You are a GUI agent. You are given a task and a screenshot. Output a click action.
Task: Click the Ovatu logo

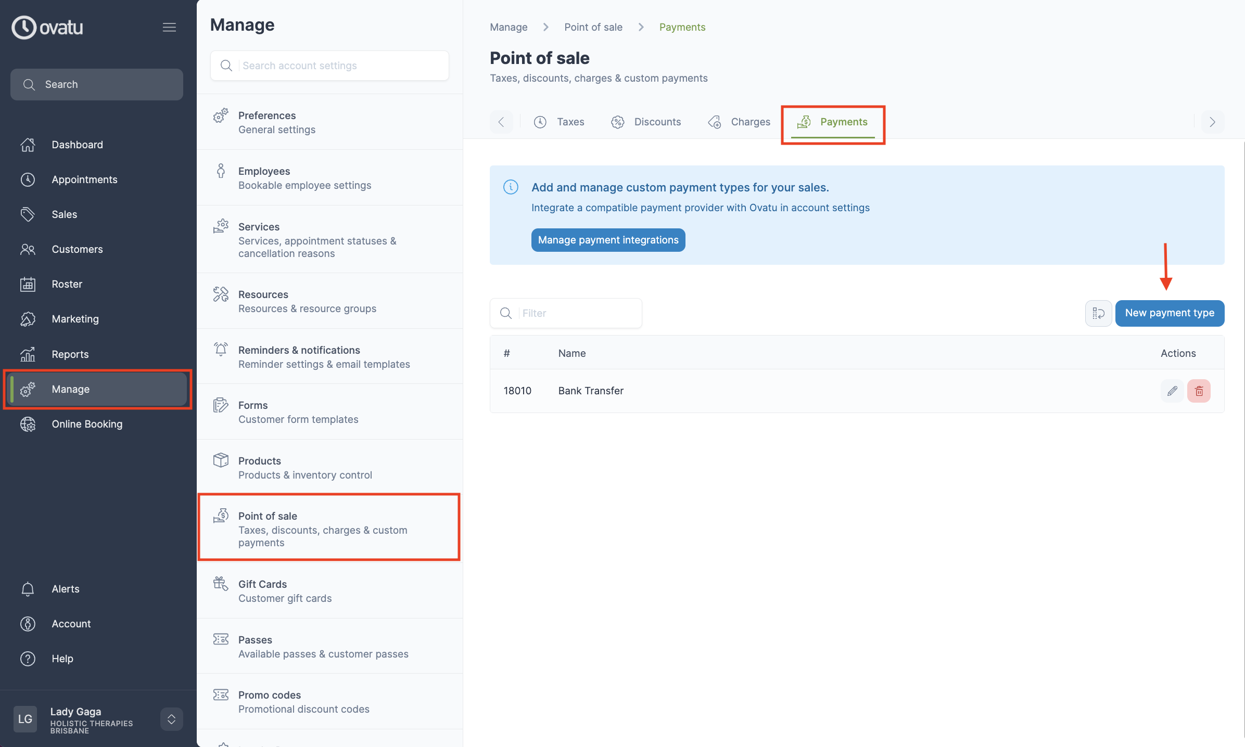(x=47, y=27)
